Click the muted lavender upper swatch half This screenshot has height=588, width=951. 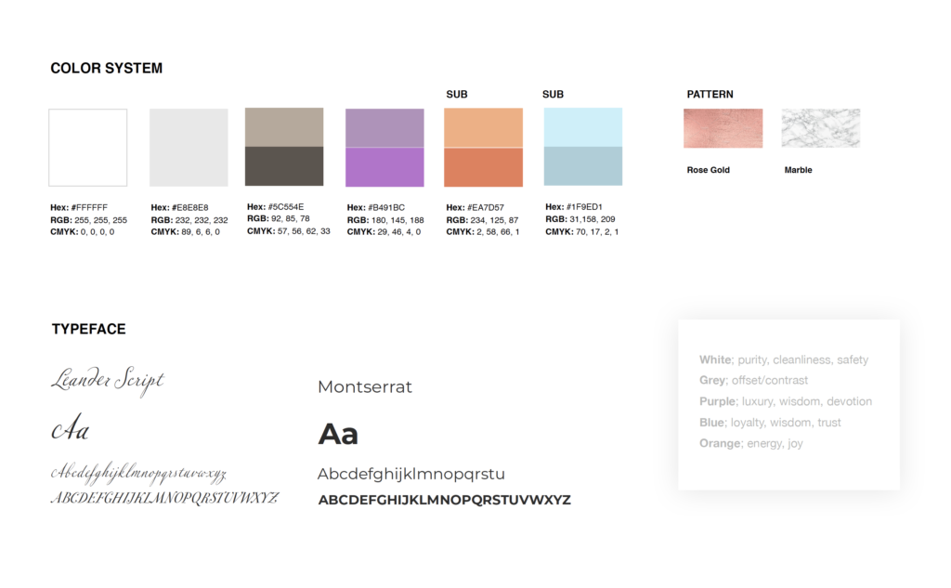[x=384, y=128]
